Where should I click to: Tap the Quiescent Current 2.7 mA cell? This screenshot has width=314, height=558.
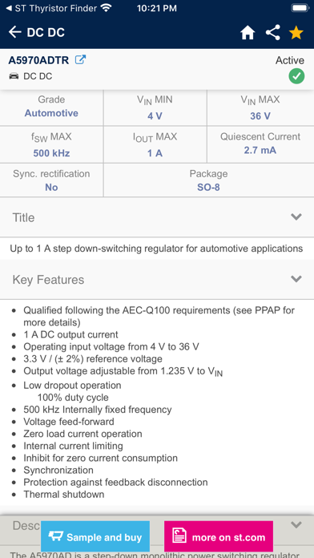coord(260,143)
